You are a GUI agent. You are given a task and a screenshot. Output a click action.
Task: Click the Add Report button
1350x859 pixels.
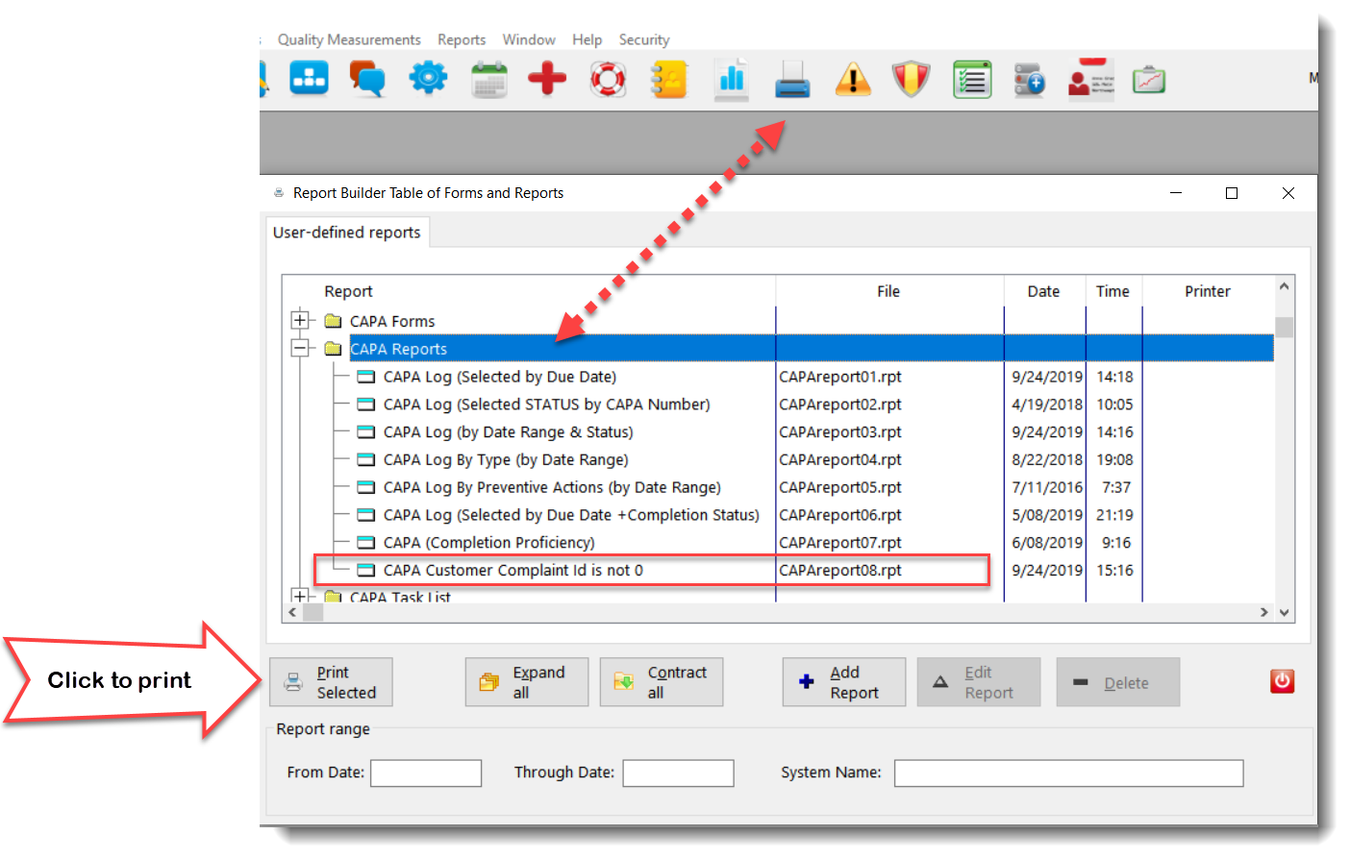[843, 682]
